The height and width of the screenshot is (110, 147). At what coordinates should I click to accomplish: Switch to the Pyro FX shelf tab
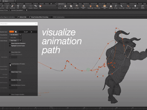tap(140, 4)
